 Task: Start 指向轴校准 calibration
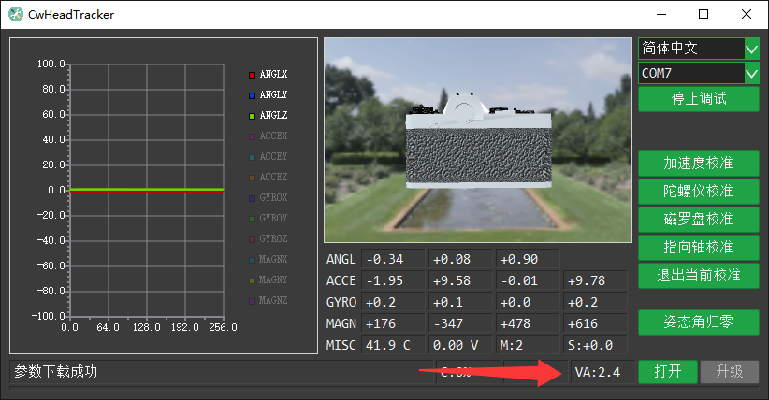[699, 247]
